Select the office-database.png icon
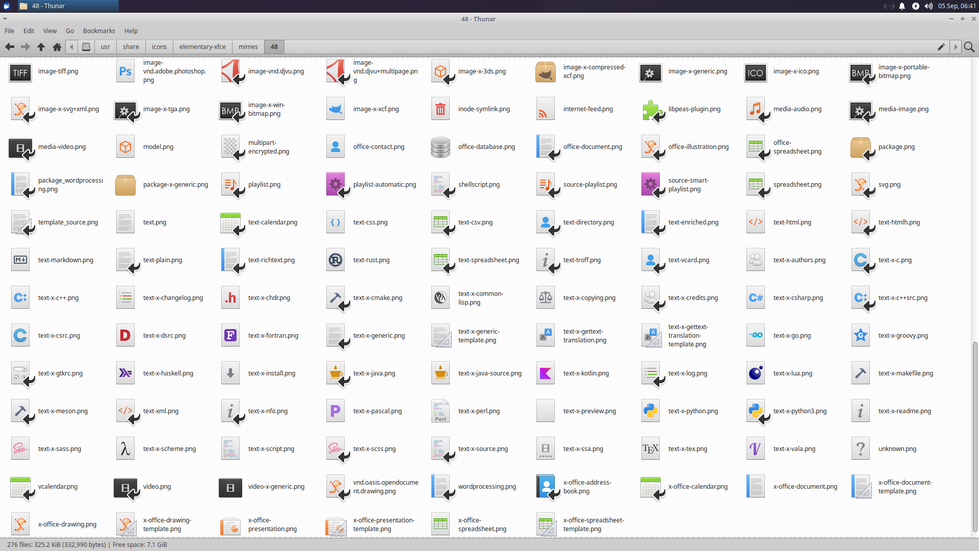This screenshot has width=979, height=551. tap(440, 146)
